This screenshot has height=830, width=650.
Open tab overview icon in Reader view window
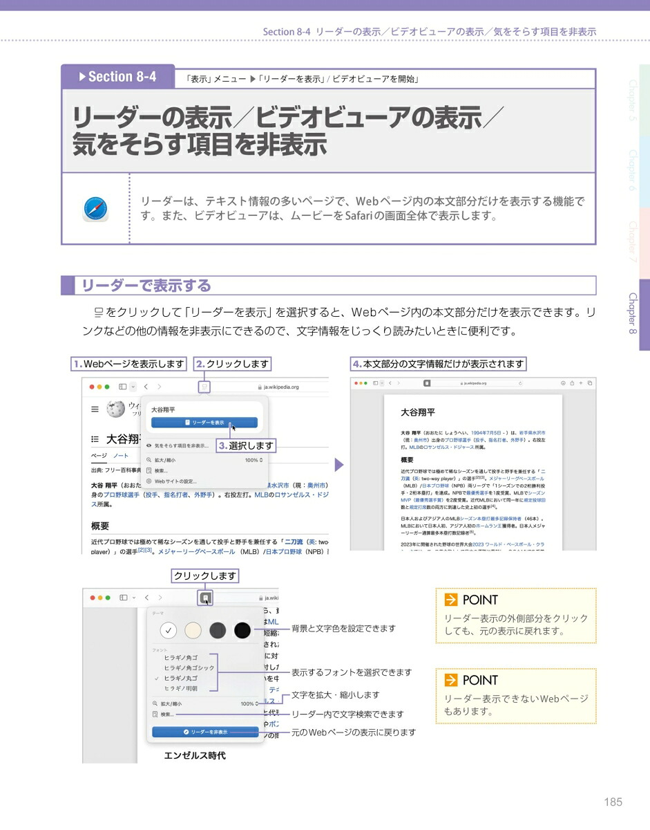click(589, 383)
